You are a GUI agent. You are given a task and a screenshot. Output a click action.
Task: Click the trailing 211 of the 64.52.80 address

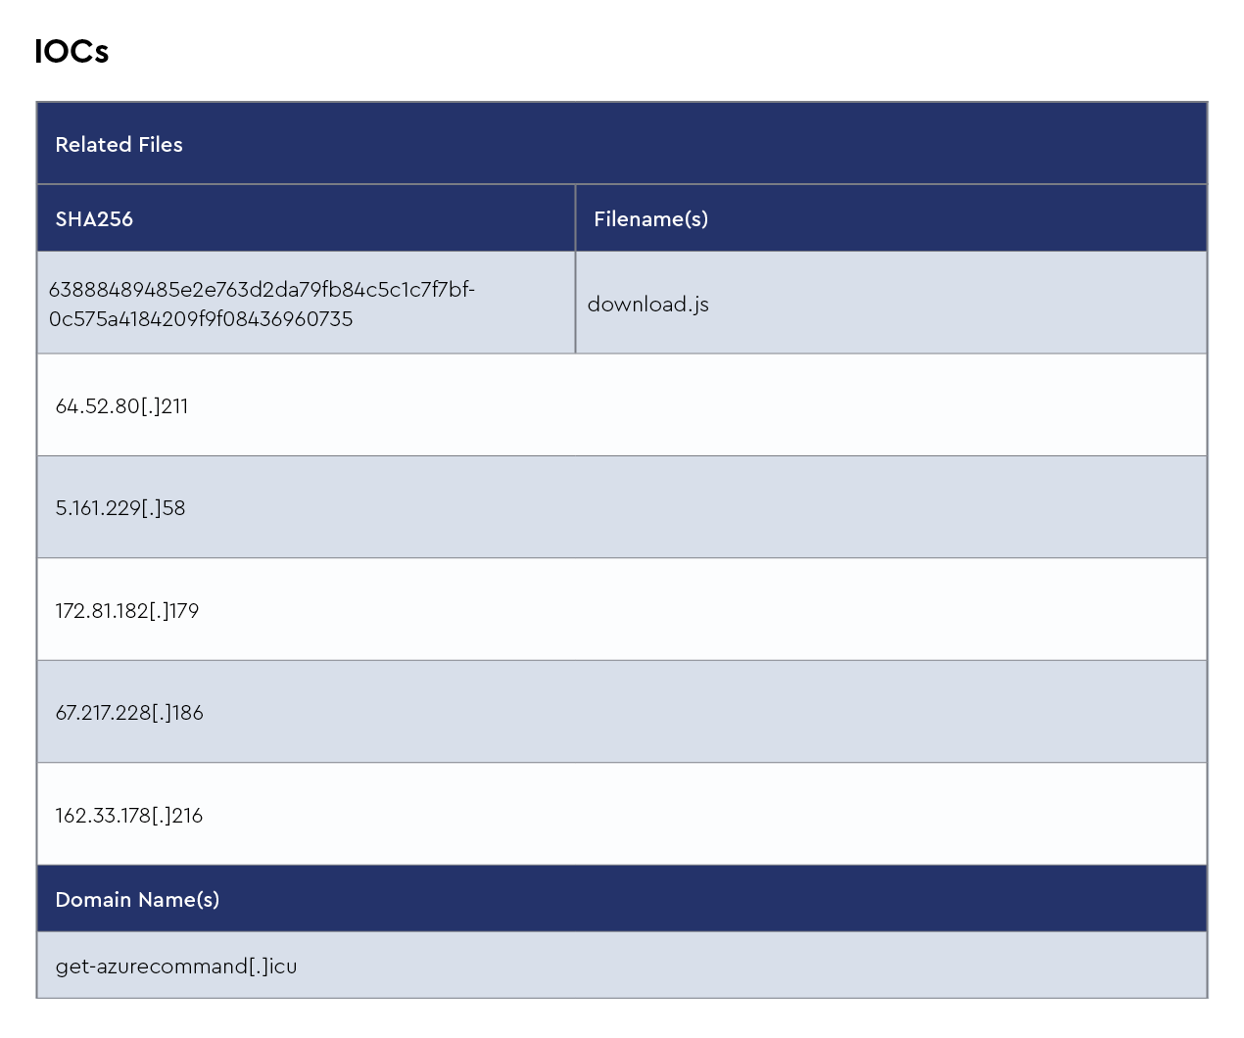click(175, 406)
